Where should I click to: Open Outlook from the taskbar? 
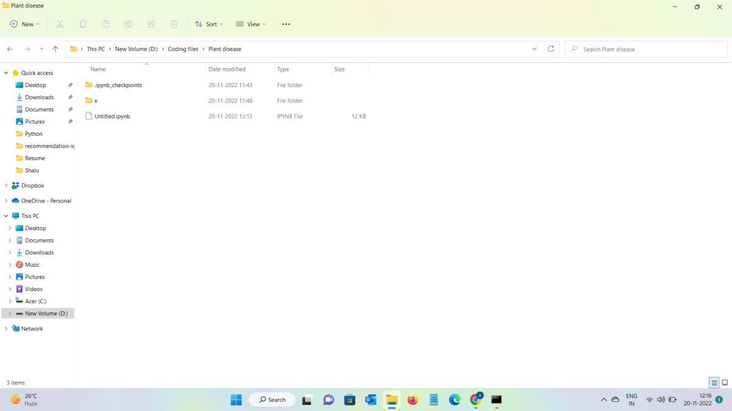[370, 400]
